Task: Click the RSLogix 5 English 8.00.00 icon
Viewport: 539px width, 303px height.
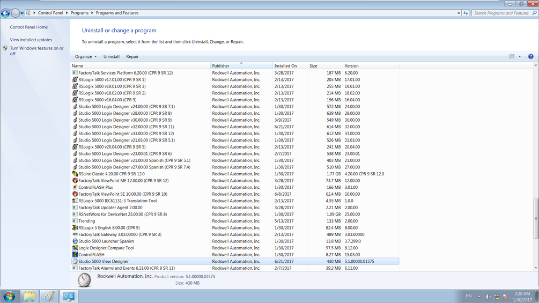Action: pos(75,228)
